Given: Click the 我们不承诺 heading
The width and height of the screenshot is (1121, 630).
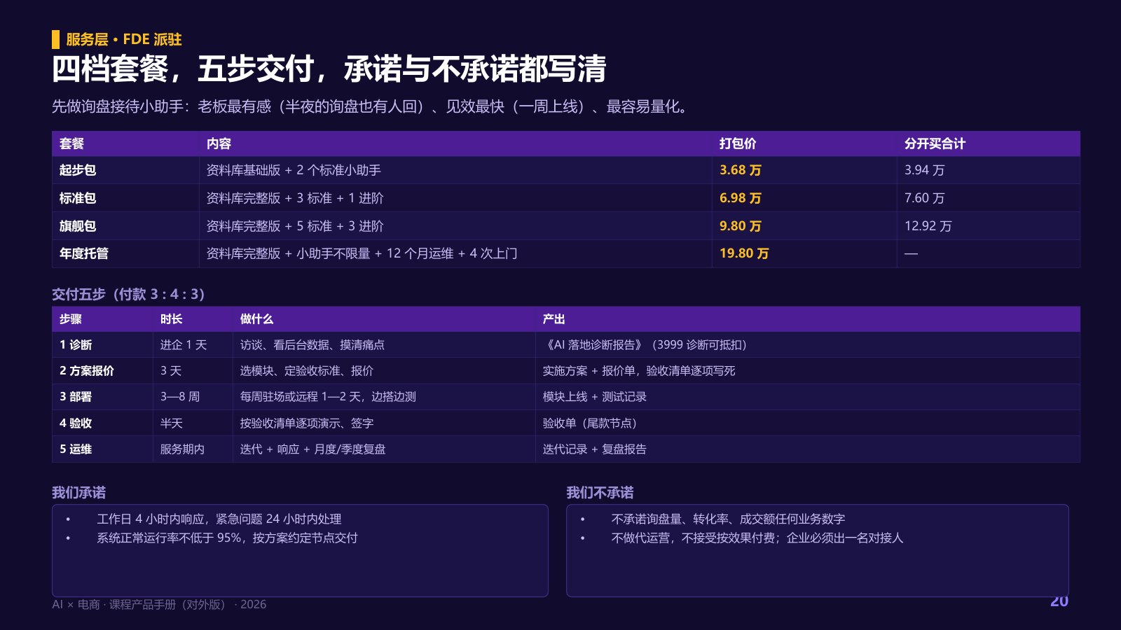Looking at the screenshot, I should tap(600, 493).
